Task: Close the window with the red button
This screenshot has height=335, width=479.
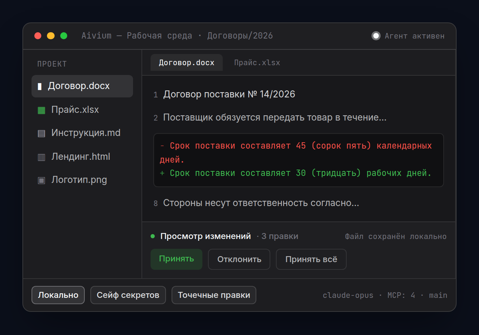Action: (38, 36)
